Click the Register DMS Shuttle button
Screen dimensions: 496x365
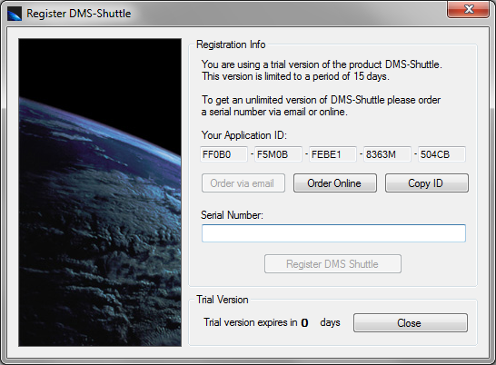pyautogui.click(x=332, y=264)
